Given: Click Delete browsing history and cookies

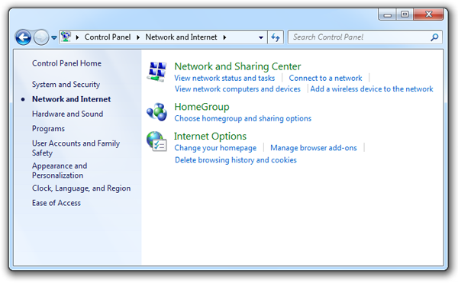Looking at the screenshot, I should [235, 160].
